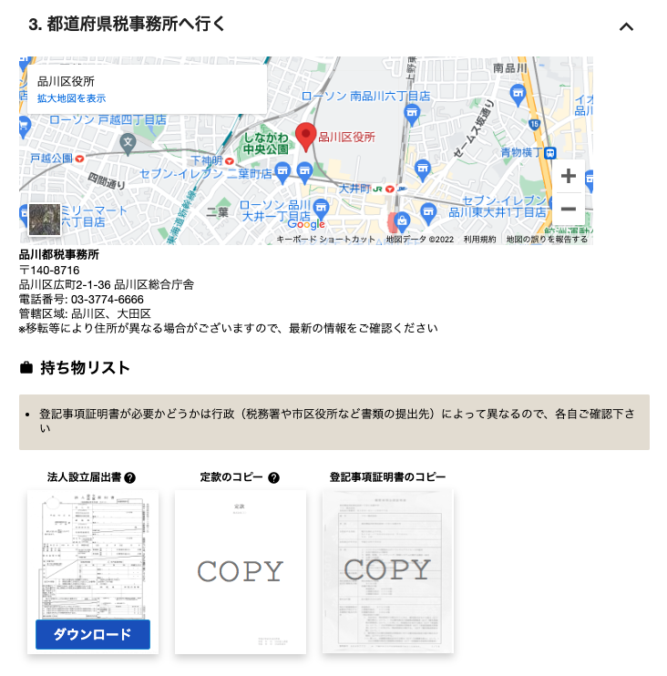Open 利用規約 link on map
The image size is (667, 676).
coord(479,240)
